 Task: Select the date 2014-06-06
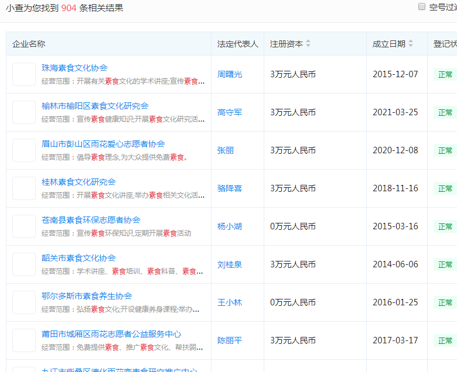click(x=395, y=265)
